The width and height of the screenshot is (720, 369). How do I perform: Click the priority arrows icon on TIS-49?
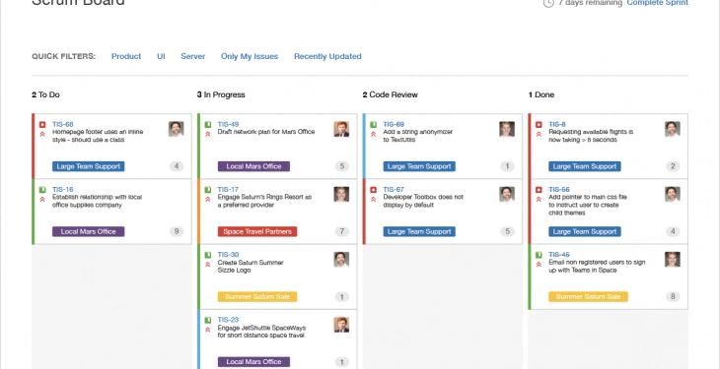pos(207,134)
